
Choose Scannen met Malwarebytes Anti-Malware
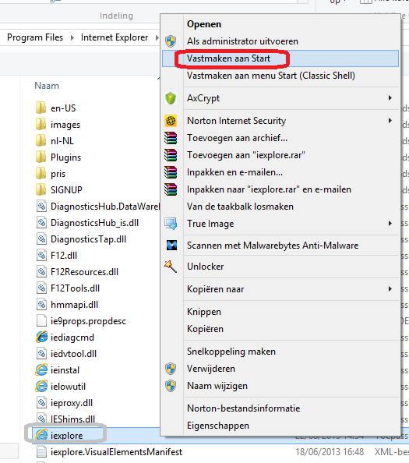280,246
